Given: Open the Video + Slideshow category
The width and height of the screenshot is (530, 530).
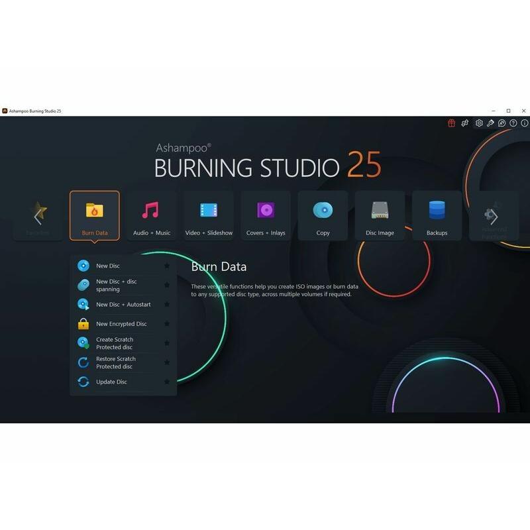Looking at the screenshot, I should 209,216.
